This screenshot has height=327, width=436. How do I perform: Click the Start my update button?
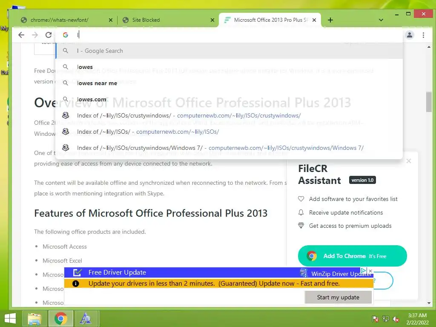click(338, 297)
